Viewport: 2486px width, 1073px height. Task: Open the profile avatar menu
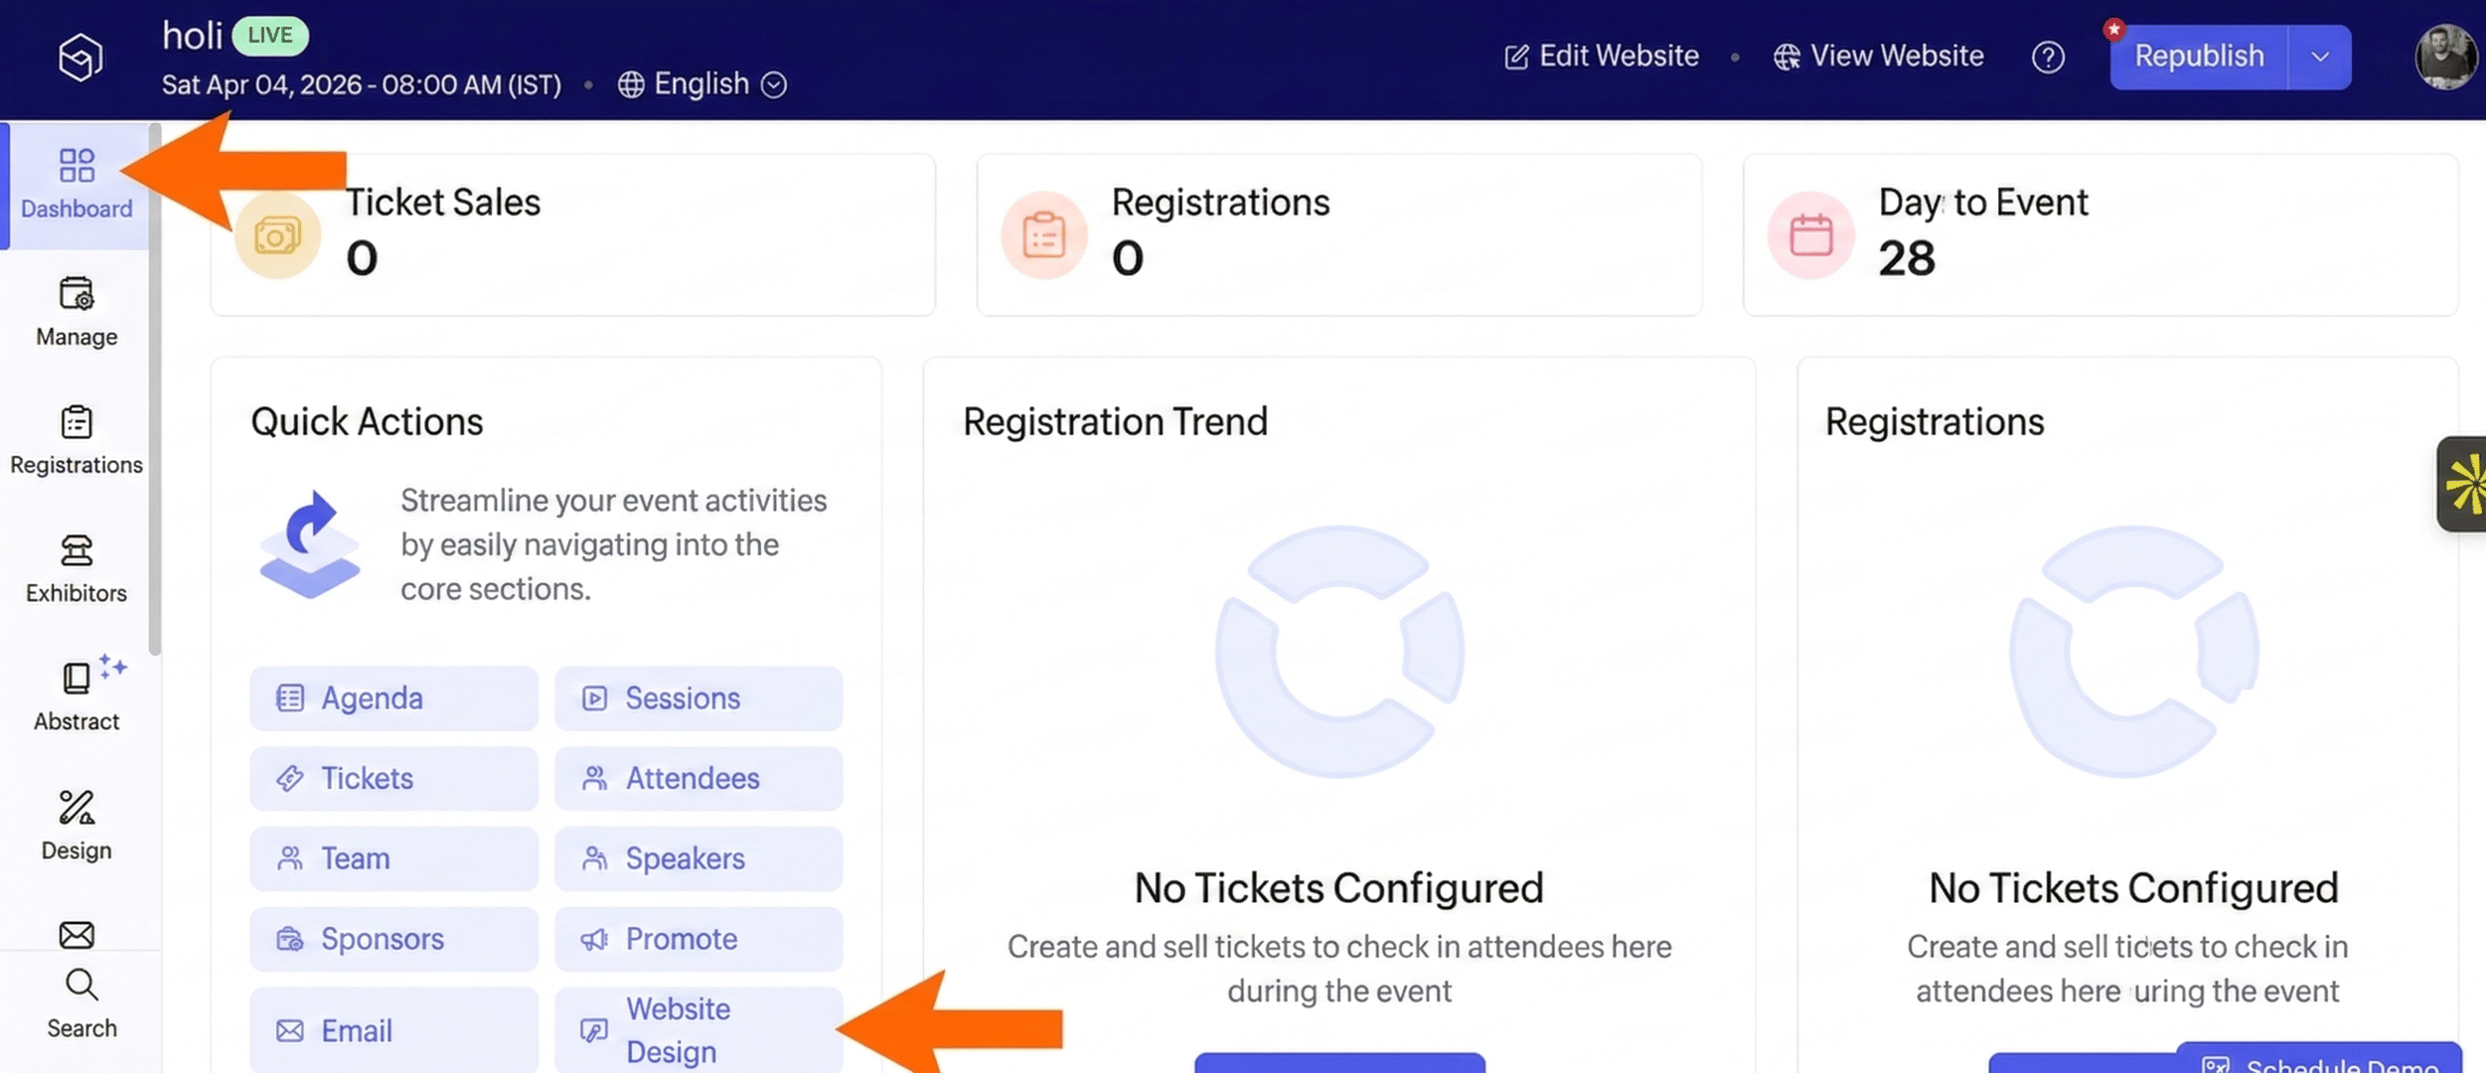pos(2446,57)
